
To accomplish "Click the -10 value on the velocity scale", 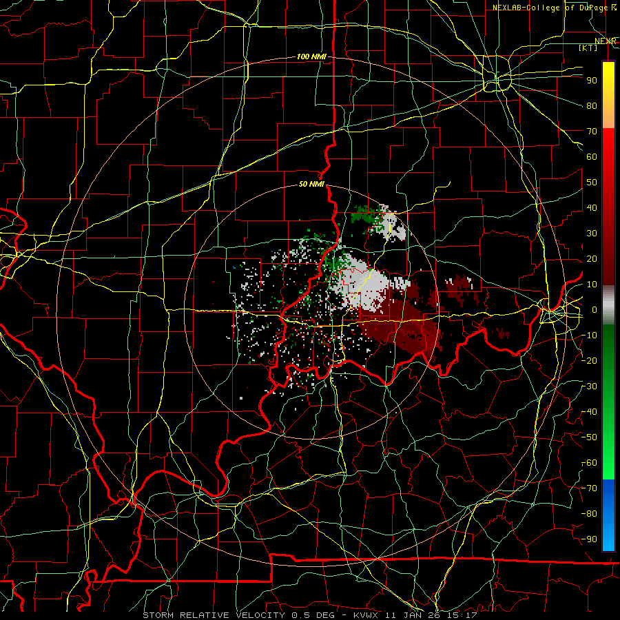I will [589, 335].
